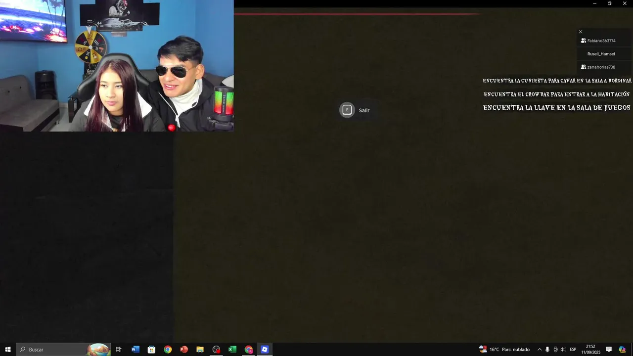Open Copilot from the taskbar corner
This screenshot has width=633, height=356.
tap(622, 350)
